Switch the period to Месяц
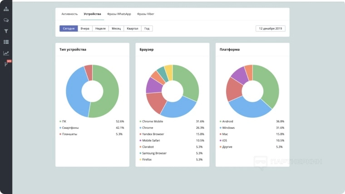The image size is (345, 194). pos(116,29)
